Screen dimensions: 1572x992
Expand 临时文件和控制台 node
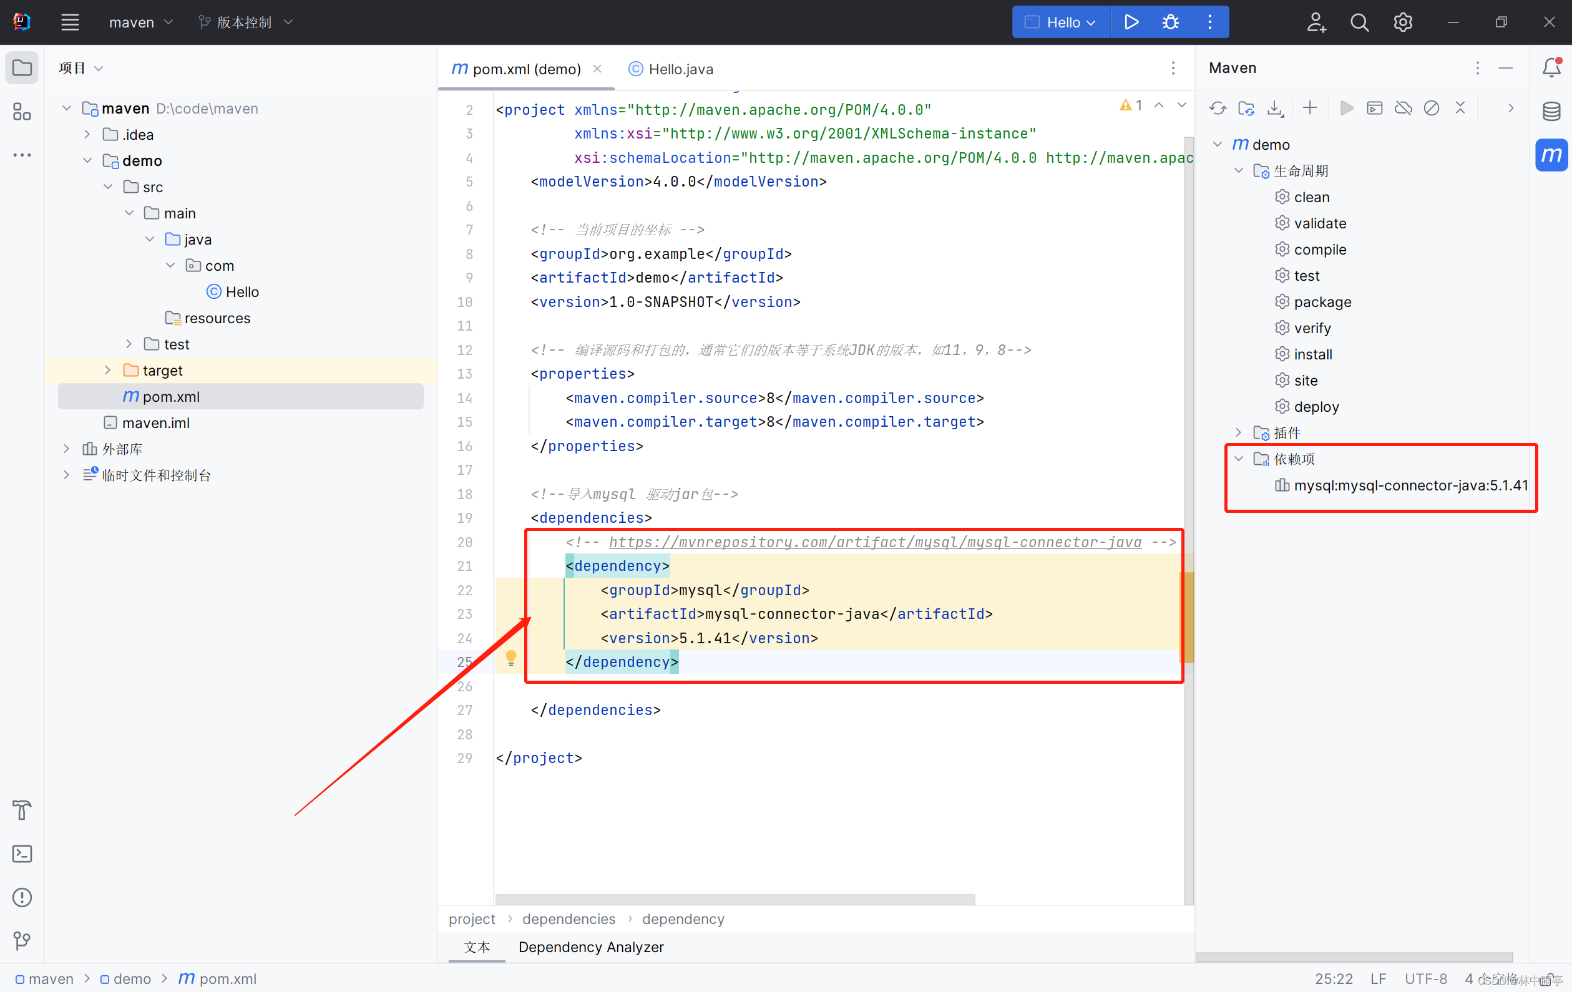tap(66, 474)
